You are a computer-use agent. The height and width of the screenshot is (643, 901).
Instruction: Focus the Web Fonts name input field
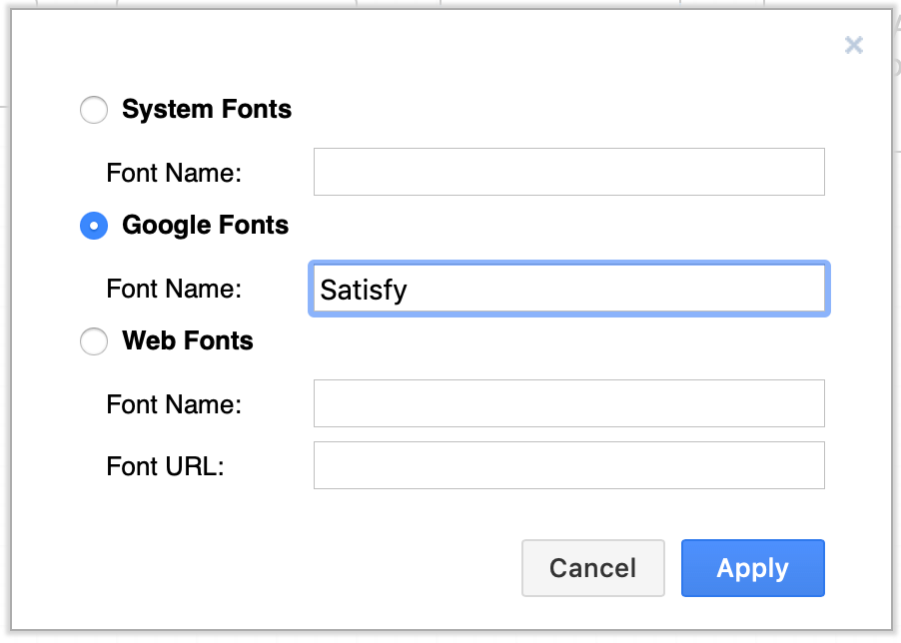click(567, 403)
